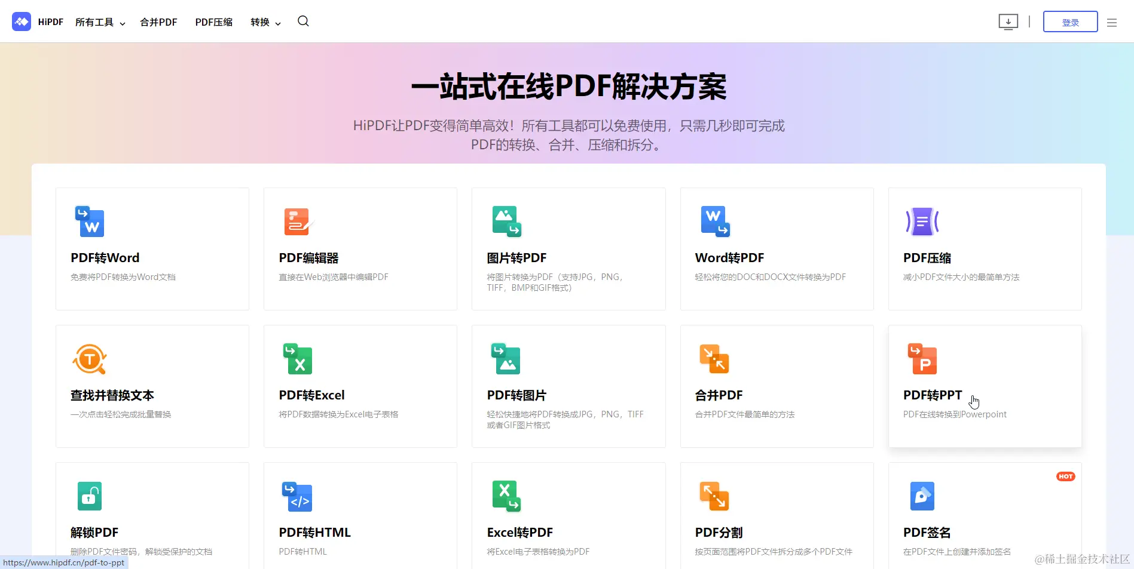Open the Word转PDF title link
The image size is (1134, 569).
(729, 258)
